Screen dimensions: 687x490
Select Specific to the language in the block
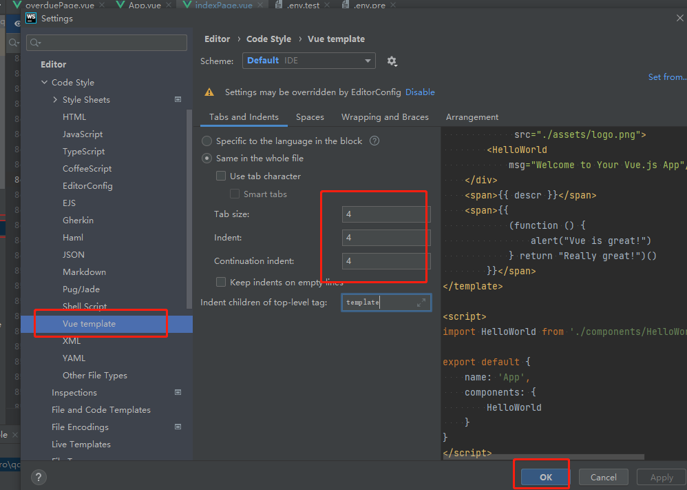click(x=207, y=140)
